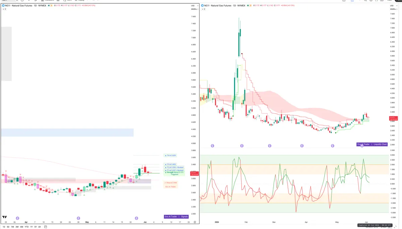
Task: Click green market status dot on left chart
Action: 49,6
